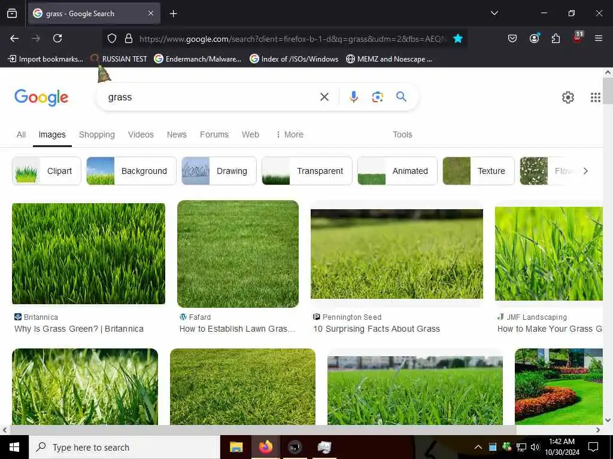
Task: Open How to Establish Lawn Grass link
Action: pyautogui.click(x=237, y=329)
